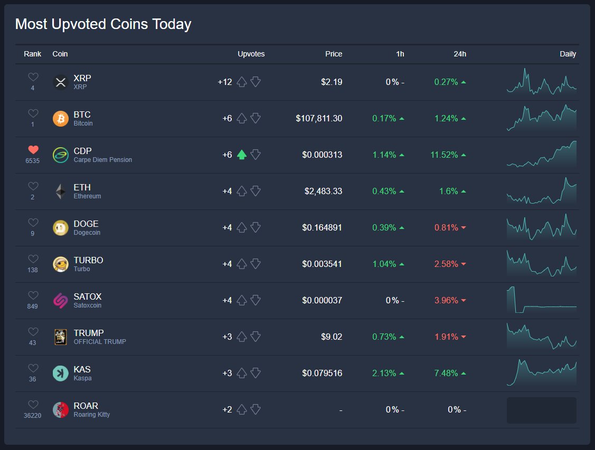The width and height of the screenshot is (595, 450).
Task: Favorite KAS with the heart icon
Action: coord(33,368)
